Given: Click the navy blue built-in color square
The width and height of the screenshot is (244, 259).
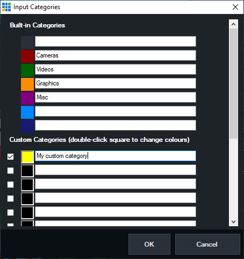Looking at the screenshot, I should (x=27, y=126).
